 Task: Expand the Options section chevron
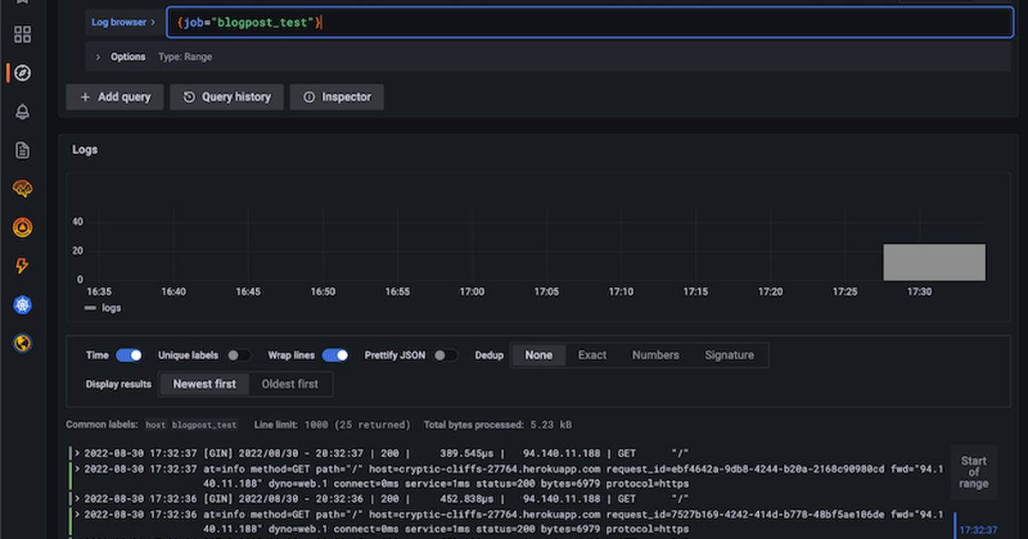coord(98,57)
